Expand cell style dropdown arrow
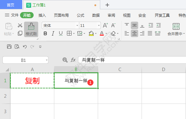Viewport: 186px width, 119px height. pyautogui.click(x=84, y=33)
